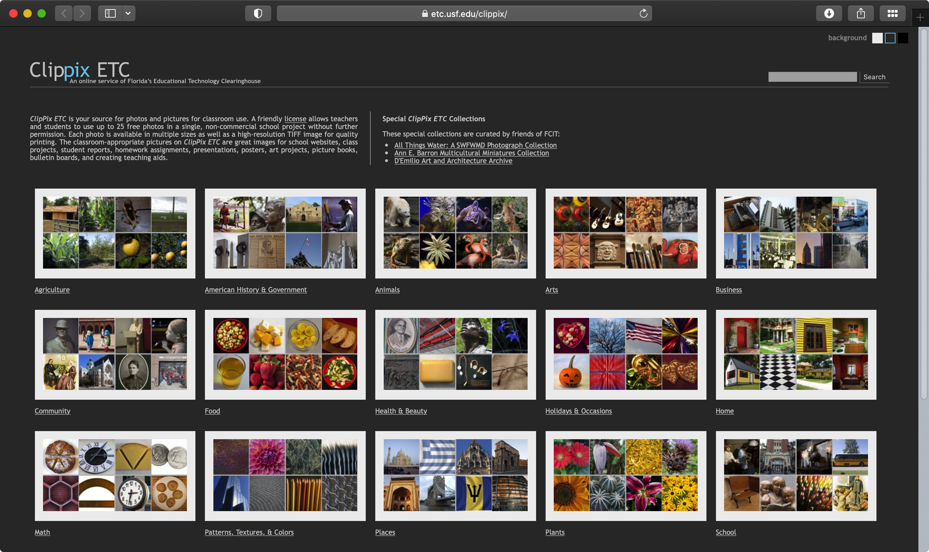Open All Things Water collection link
Screen dimensions: 929x552
coord(475,145)
